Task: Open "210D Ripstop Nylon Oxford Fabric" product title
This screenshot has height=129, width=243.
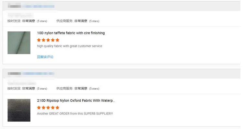Action: tap(76, 101)
